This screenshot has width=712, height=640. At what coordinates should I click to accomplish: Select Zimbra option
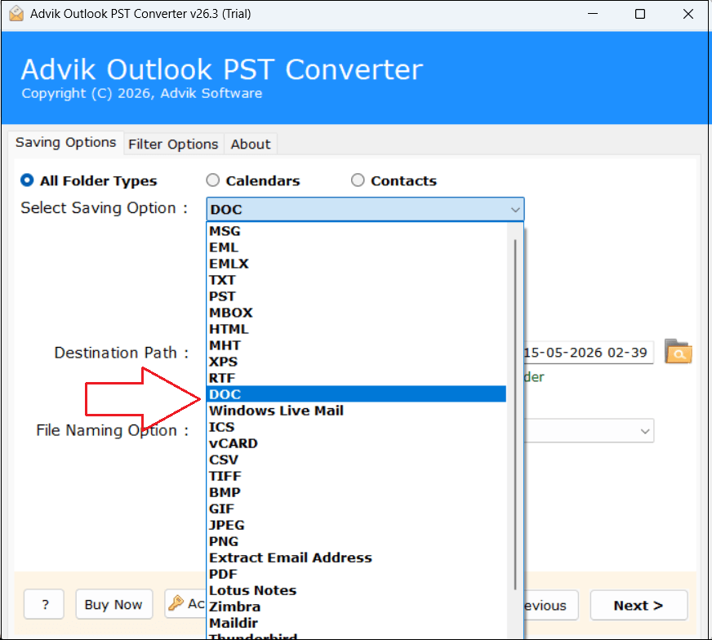pos(357,607)
